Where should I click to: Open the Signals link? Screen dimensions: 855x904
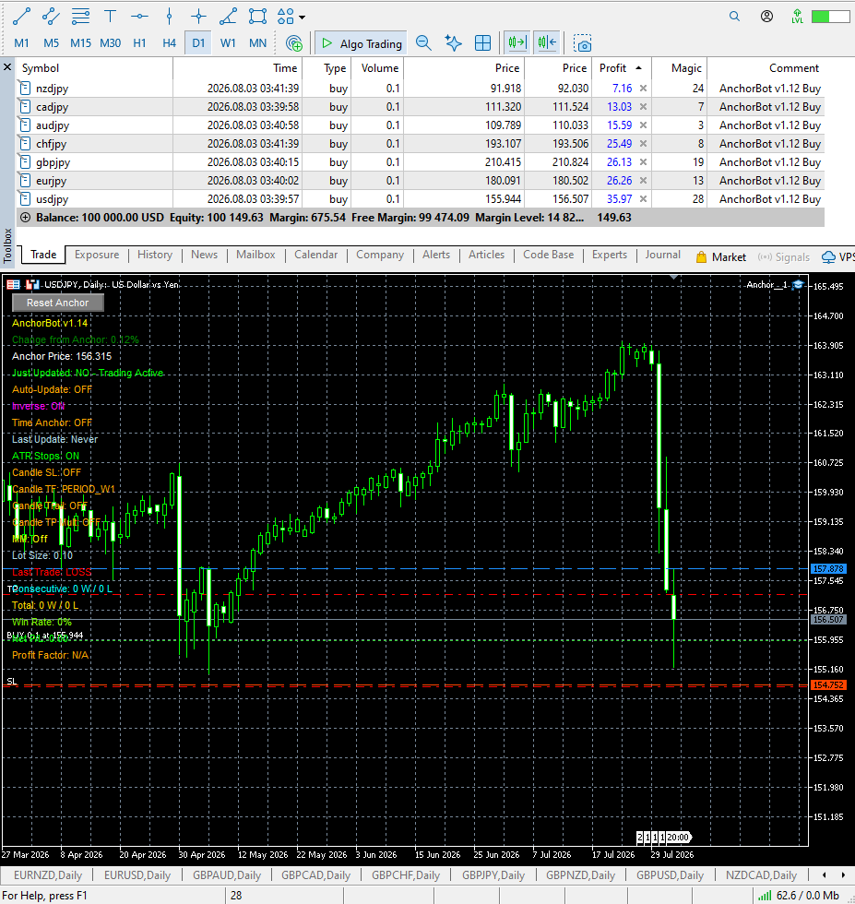783,257
